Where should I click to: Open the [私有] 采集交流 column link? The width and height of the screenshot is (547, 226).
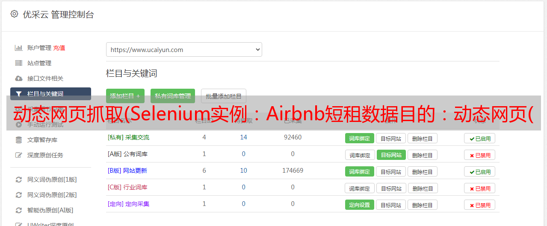pyautogui.click(x=128, y=137)
